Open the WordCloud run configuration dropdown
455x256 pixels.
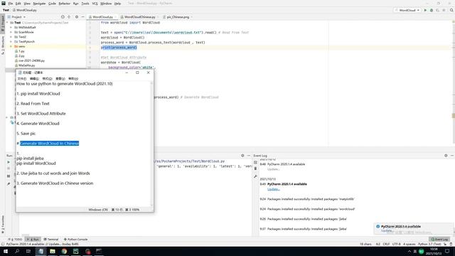tap(407, 10)
